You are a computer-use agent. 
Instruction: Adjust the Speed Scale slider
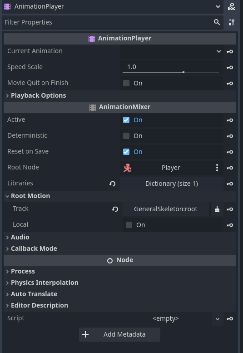[x=171, y=72]
